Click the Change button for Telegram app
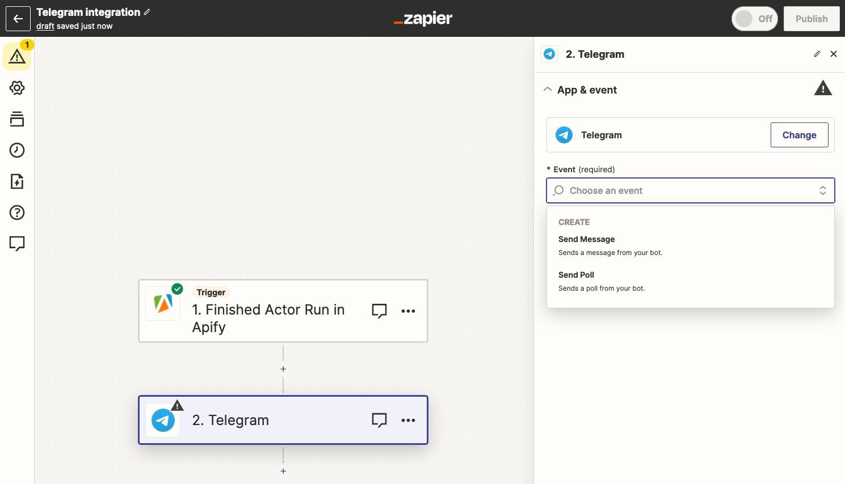Viewport: 845px width, 484px height. click(799, 135)
